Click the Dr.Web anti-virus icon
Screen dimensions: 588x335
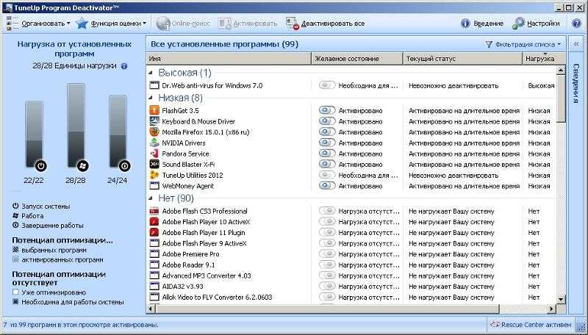click(x=154, y=85)
